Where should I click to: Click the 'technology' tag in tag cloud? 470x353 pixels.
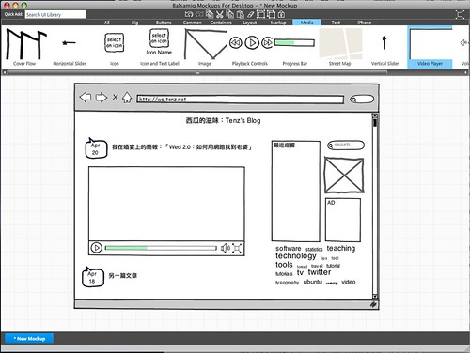click(296, 256)
